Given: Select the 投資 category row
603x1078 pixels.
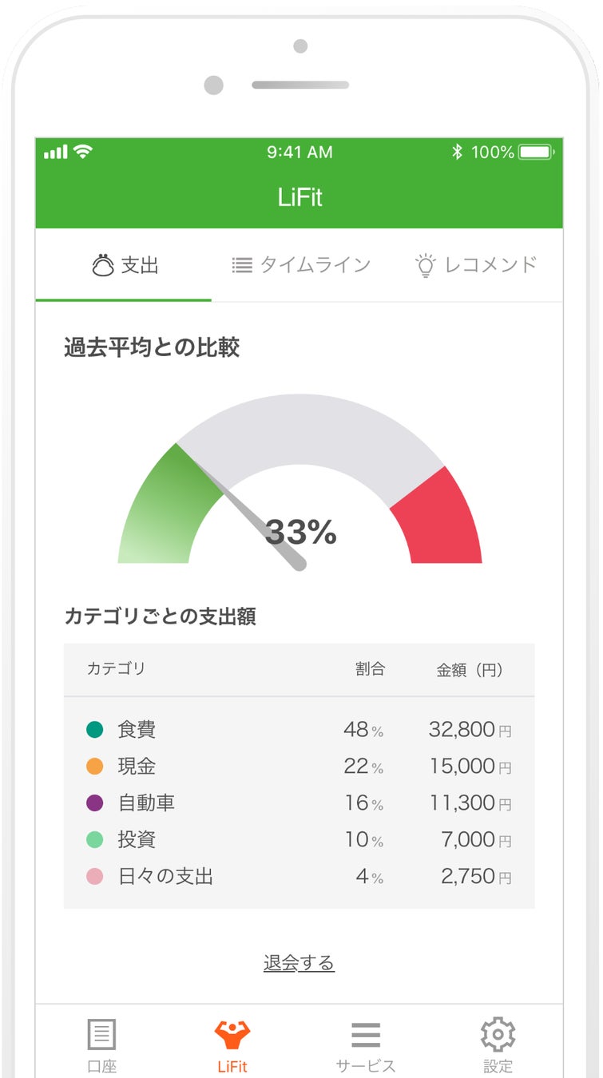Looking at the screenshot, I should point(299,839).
